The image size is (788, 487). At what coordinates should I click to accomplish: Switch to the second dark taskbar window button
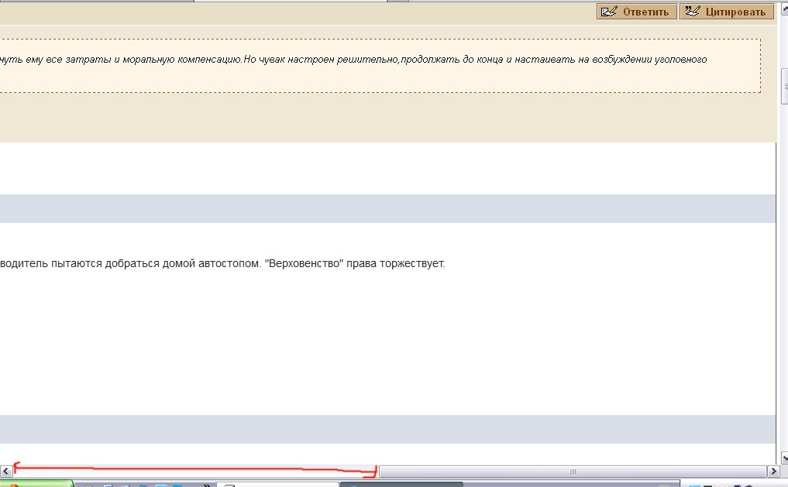[x=403, y=485]
